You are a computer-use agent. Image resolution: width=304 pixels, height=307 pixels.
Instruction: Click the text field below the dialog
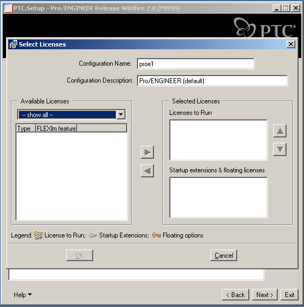click(136, 275)
